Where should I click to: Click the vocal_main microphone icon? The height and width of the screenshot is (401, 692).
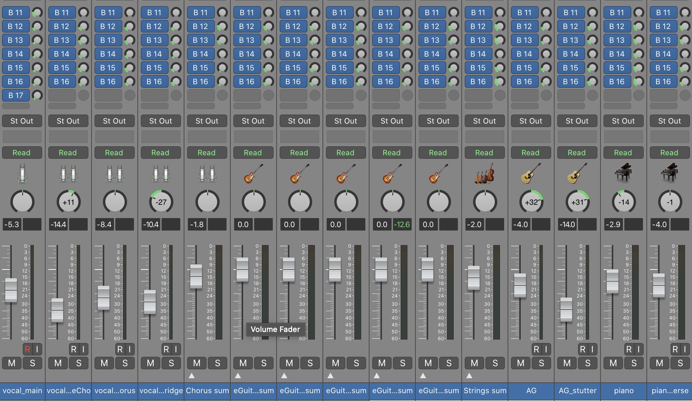coord(22,174)
